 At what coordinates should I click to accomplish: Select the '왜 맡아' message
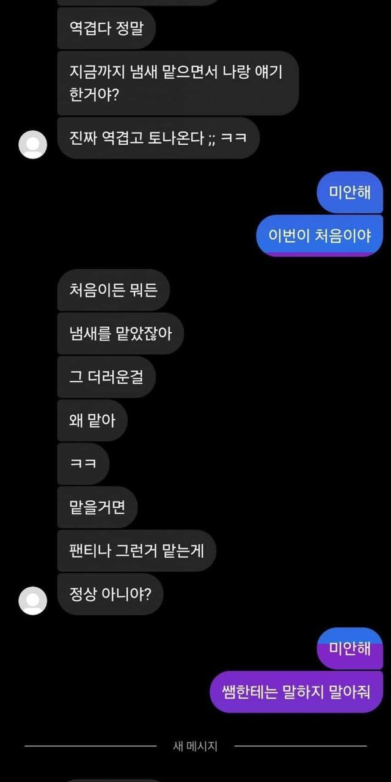(x=92, y=420)
